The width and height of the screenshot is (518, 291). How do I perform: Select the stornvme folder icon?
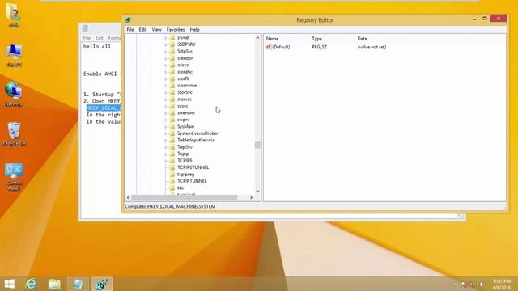coord(172,86)
